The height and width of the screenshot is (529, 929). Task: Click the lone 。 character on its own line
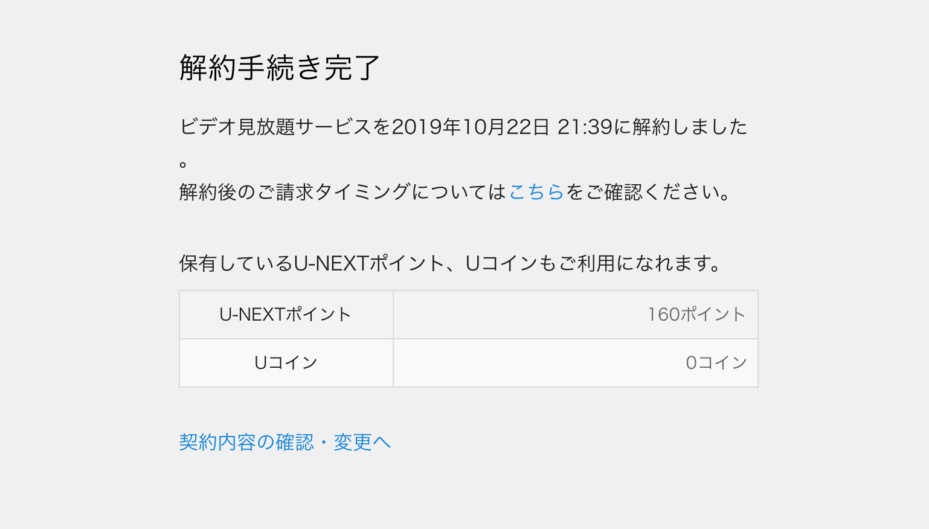[184, 164]
